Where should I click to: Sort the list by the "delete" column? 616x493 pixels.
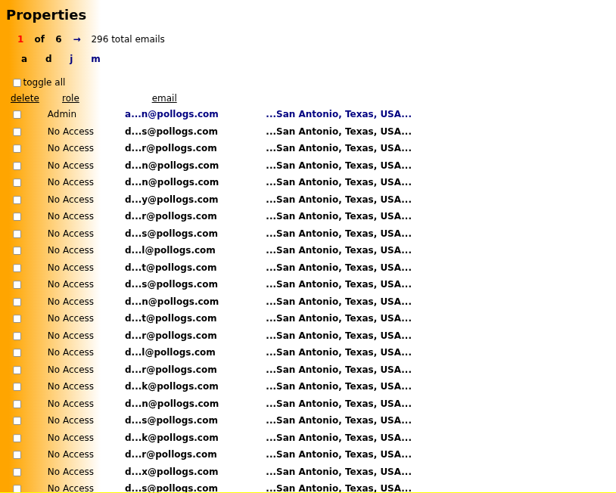pyautogui.click(x=24, y=98)
